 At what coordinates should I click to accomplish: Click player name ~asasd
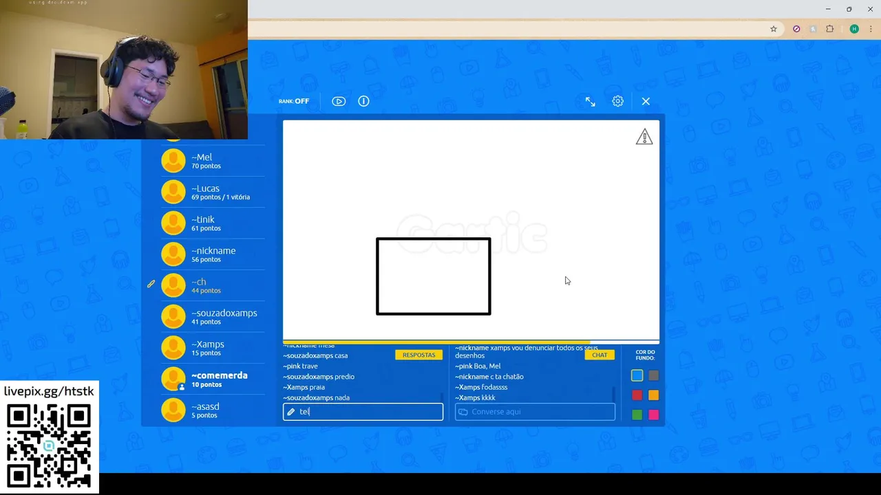click(x=205, y=406)
